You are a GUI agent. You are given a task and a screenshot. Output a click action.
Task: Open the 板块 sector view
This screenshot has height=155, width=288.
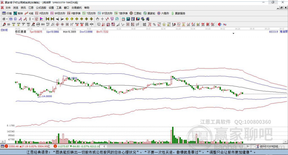coord(18,13)
